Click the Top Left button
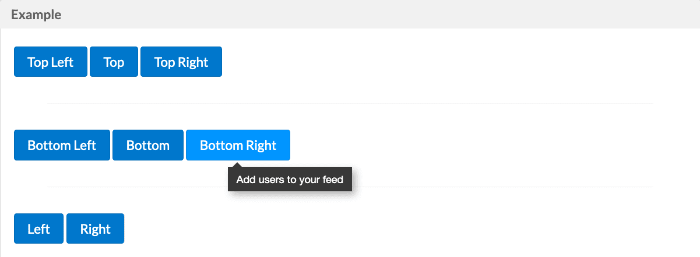 (51, 62)
